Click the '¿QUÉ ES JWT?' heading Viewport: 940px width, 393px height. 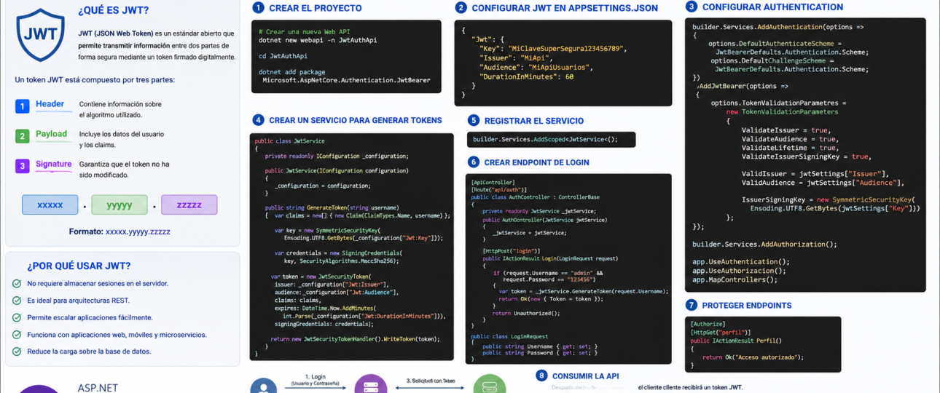point(113,10)
